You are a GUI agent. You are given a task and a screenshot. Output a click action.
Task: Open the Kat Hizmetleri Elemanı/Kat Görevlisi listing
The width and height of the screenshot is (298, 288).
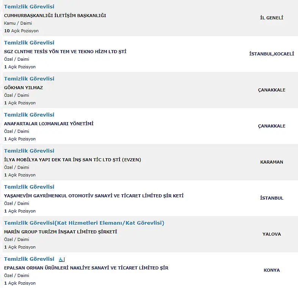[84, 223]
